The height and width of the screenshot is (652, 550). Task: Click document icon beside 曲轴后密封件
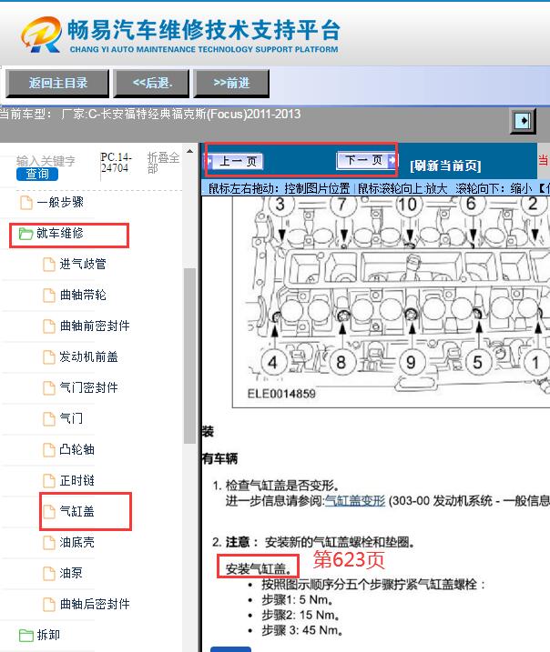(x=49, y=604)
